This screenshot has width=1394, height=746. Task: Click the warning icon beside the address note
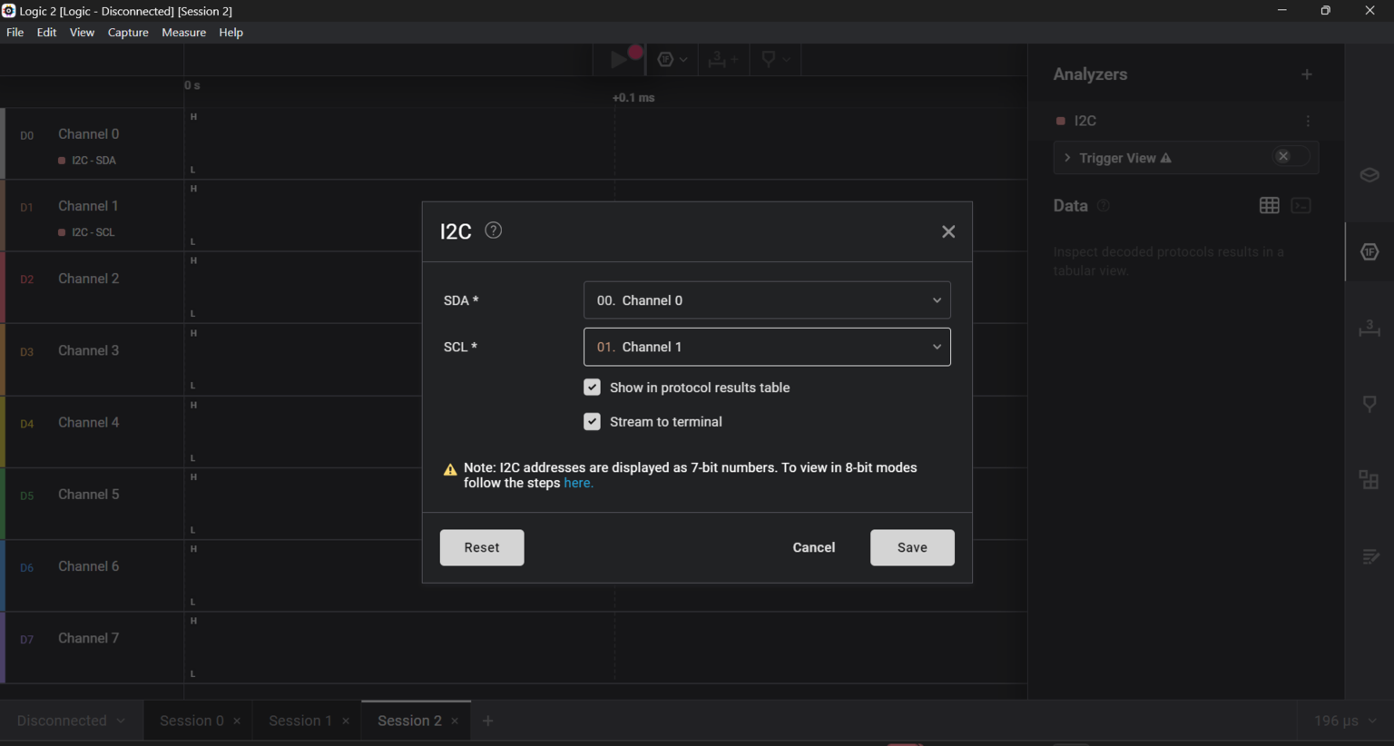point(450,469)
